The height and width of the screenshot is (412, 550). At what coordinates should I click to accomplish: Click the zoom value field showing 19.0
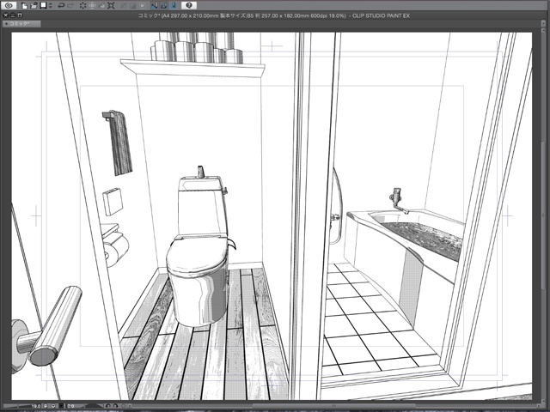point(36,406)
